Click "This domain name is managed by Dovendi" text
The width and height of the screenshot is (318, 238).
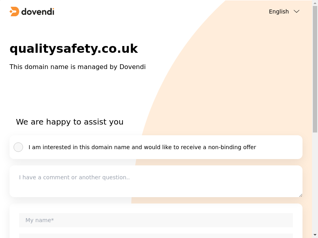[78, 67]
